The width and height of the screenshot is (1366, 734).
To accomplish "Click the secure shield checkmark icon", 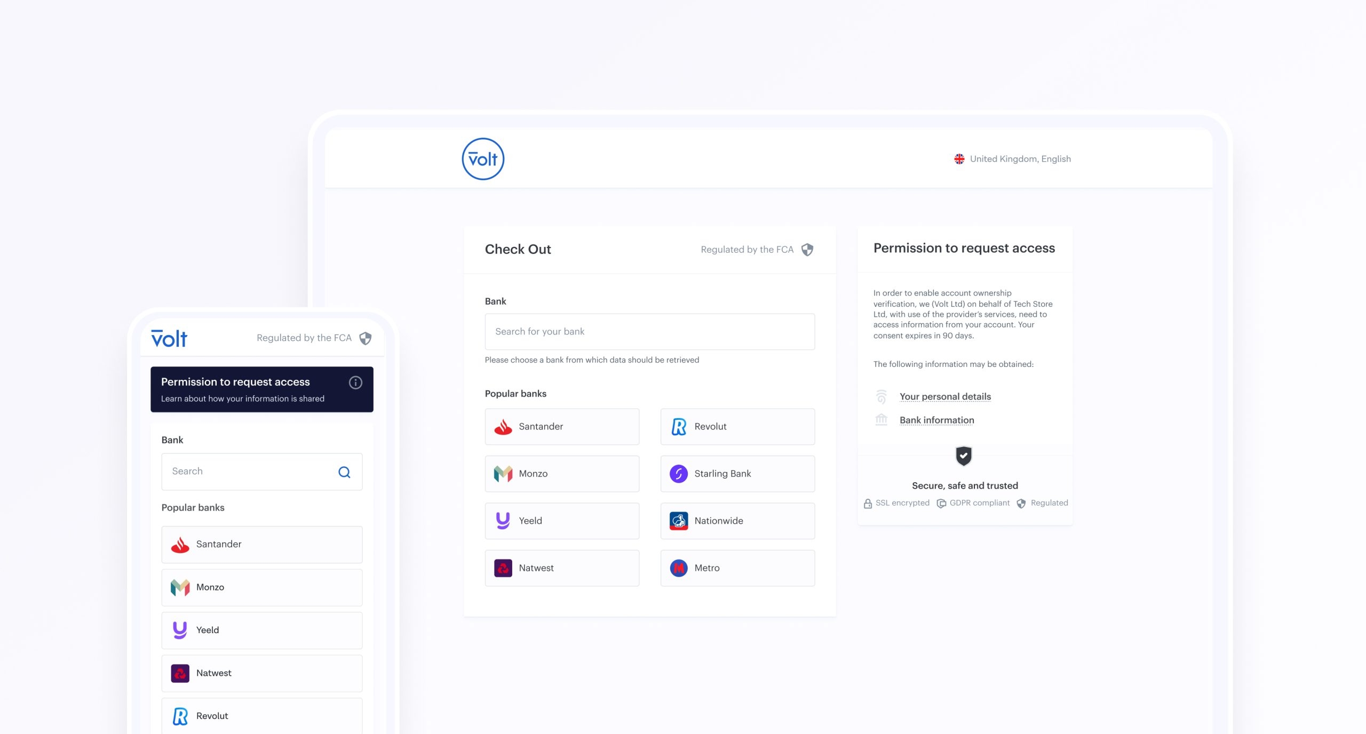I will point(963,456).
